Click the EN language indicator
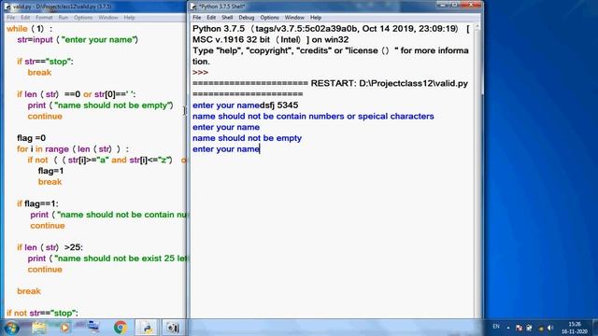This screenshot has height=336, width=598. pos(496,327)
